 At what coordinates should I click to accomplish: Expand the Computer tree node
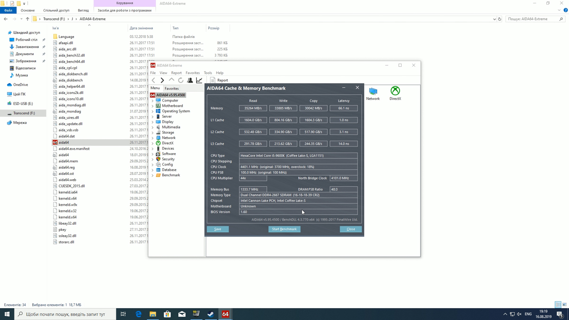click(153, 101)
